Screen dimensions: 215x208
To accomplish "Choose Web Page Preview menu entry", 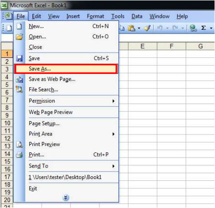I will coord(66,112).
